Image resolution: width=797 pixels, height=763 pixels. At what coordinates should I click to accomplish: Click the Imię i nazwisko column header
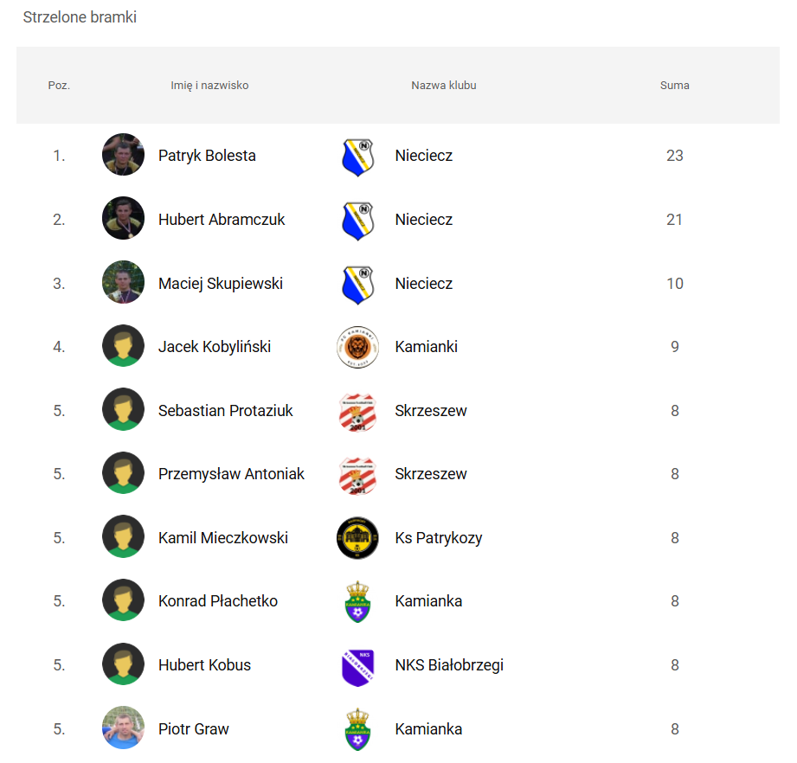click(x=209, y=86)
